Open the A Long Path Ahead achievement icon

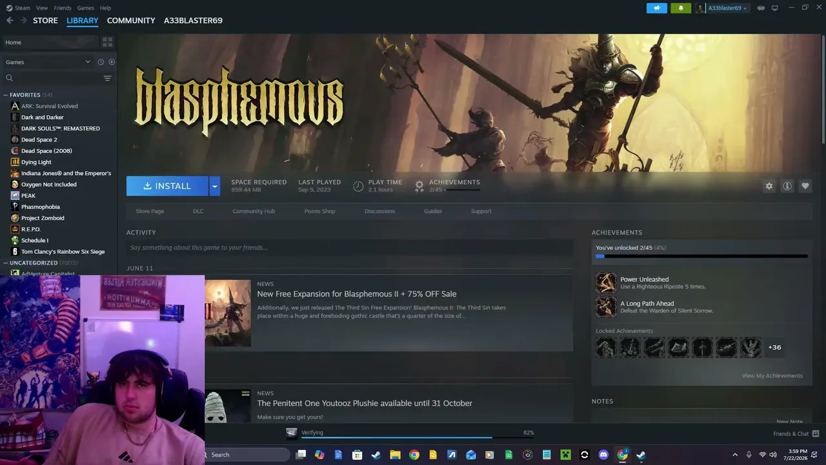click(x=606, y=307)
